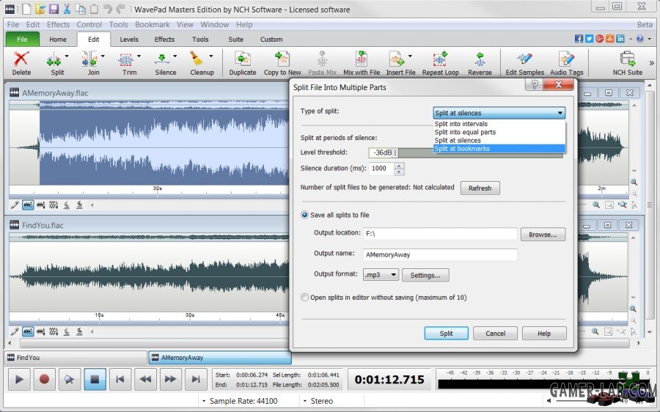Click the Mix with File icon

click(362, 59)
